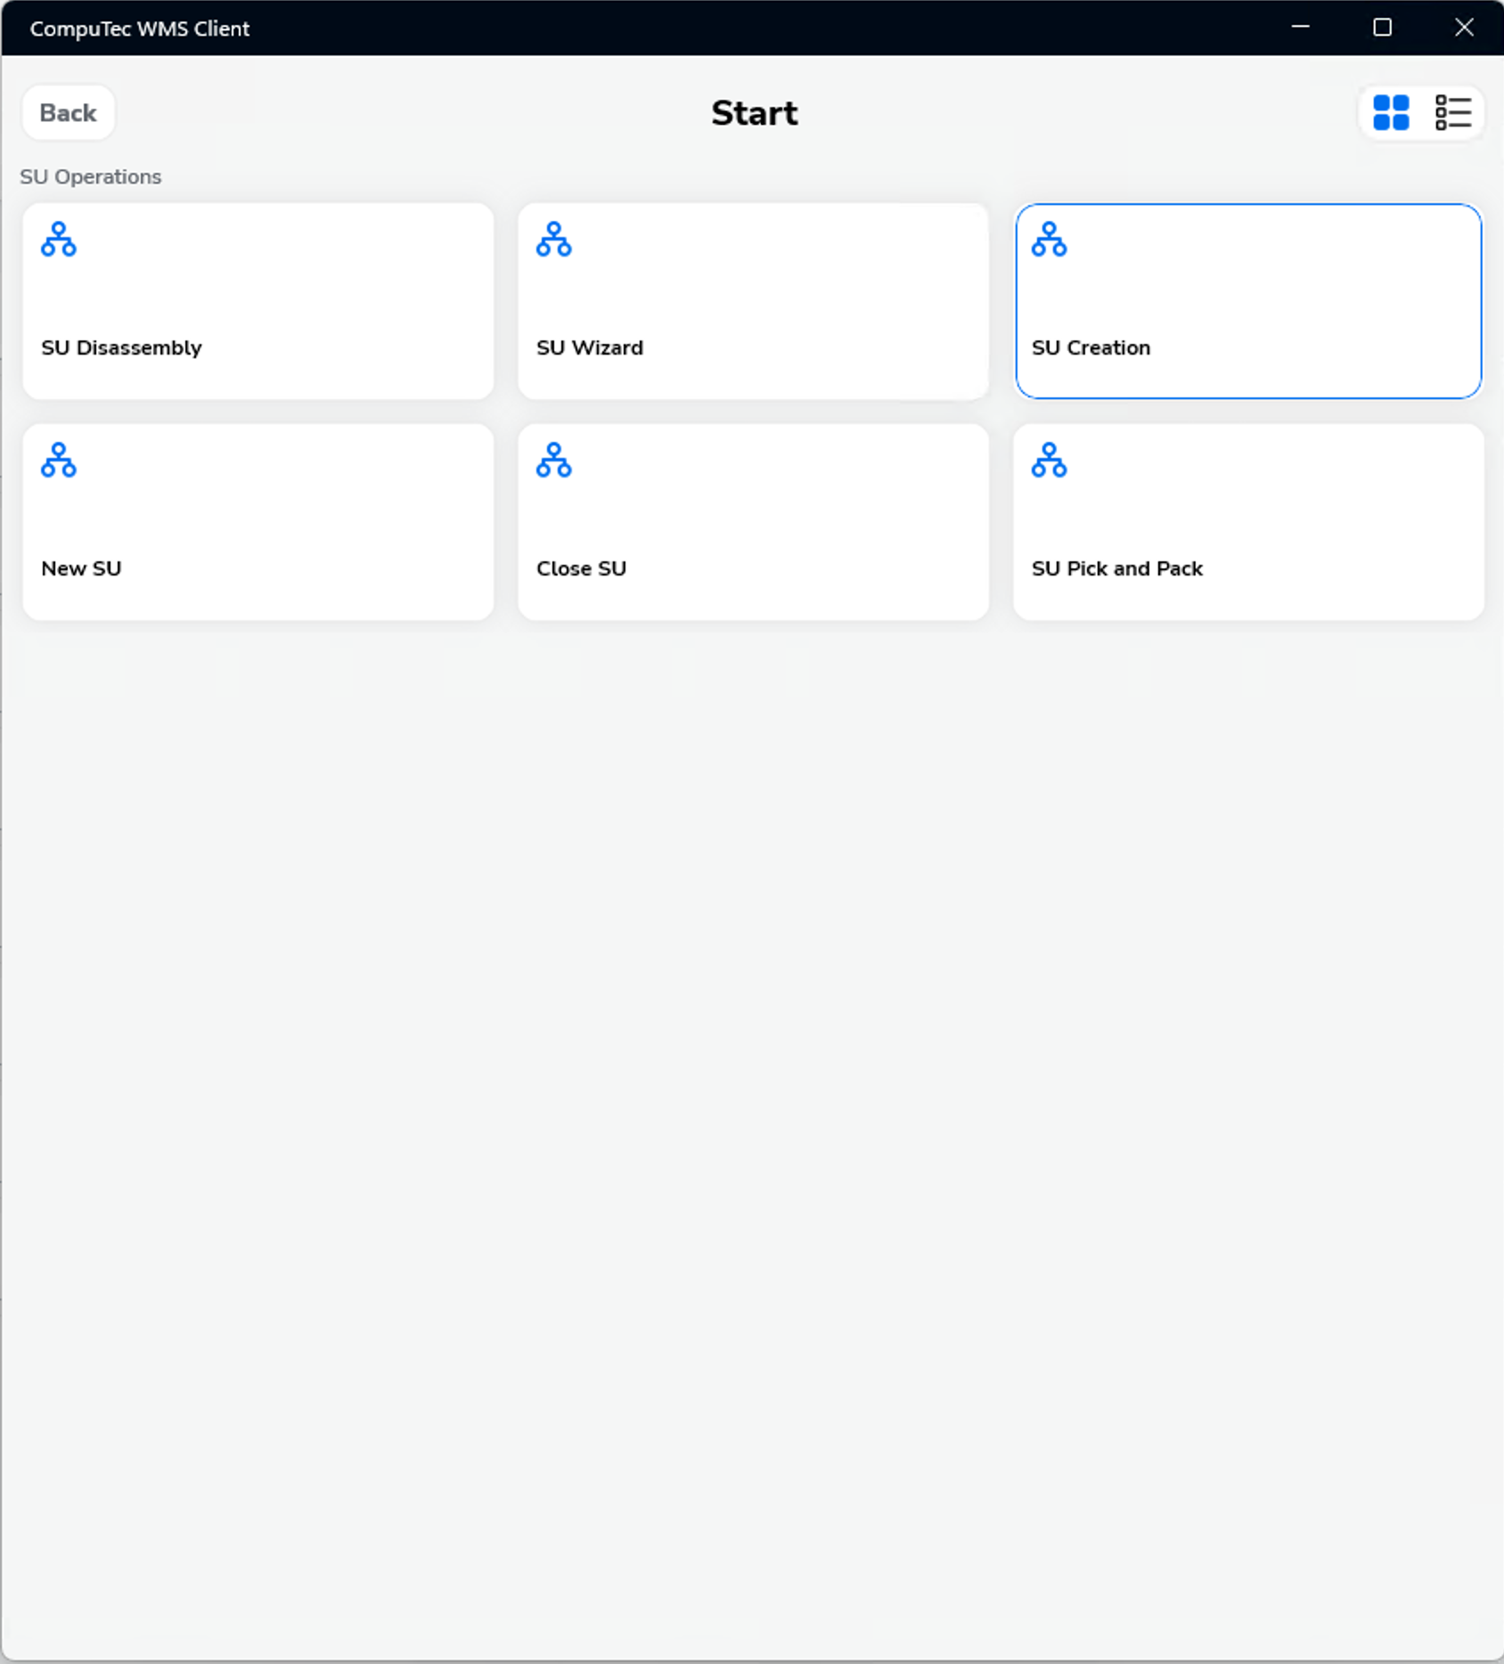Open Close SU operation label
Image resolution: width=1504 pixels, height=1664 pixels.
tap(581, 568)
